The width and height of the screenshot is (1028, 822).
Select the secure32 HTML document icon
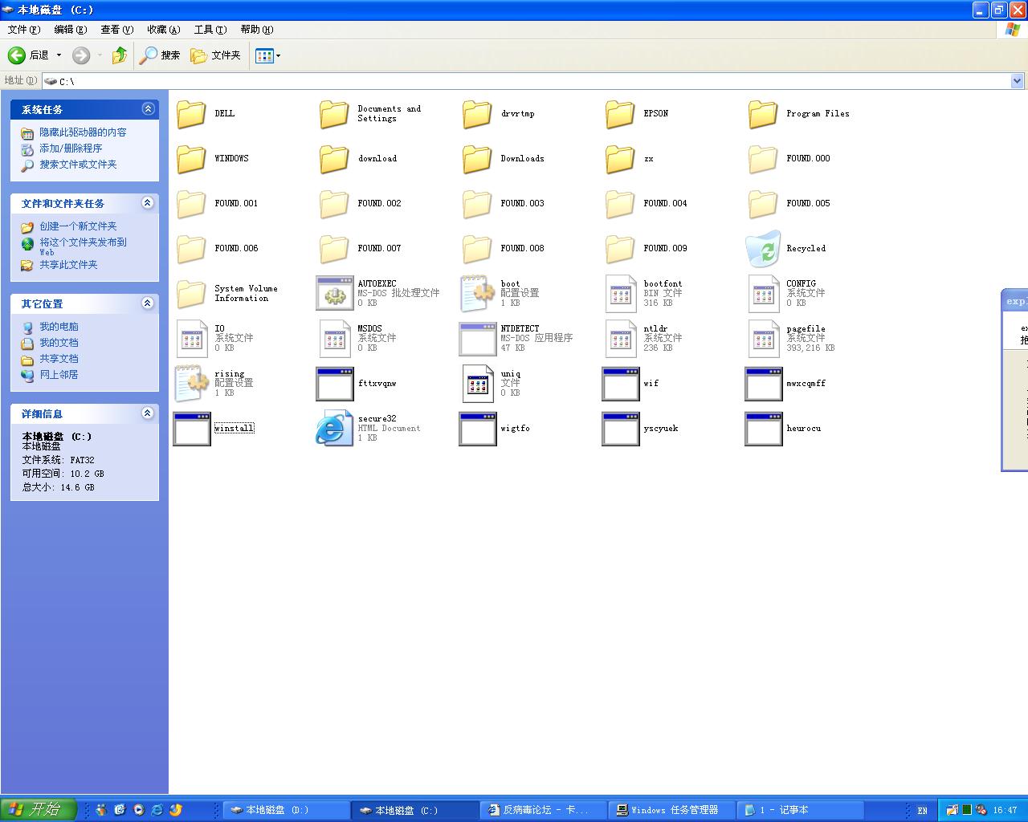[334, 429]
